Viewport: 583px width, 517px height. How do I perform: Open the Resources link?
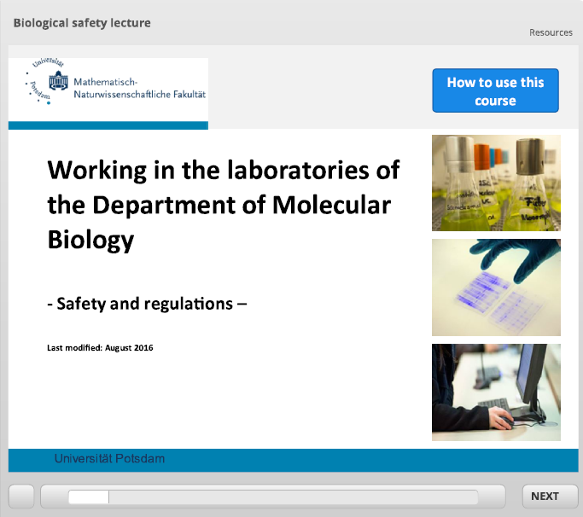pos(551,32)
